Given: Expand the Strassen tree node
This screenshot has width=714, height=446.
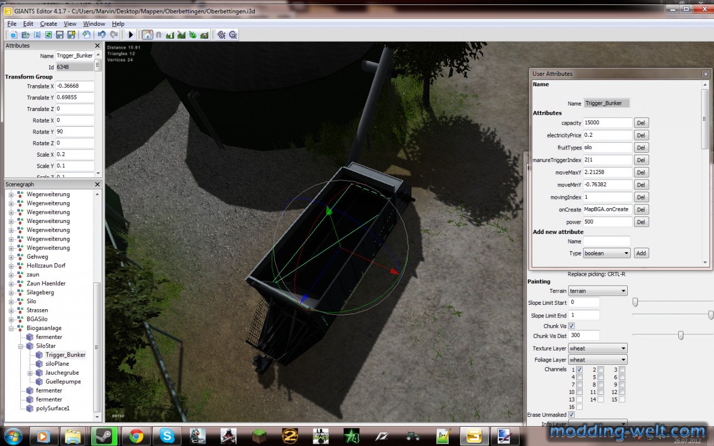Looking at the screenshot, I should pos(11,310).
